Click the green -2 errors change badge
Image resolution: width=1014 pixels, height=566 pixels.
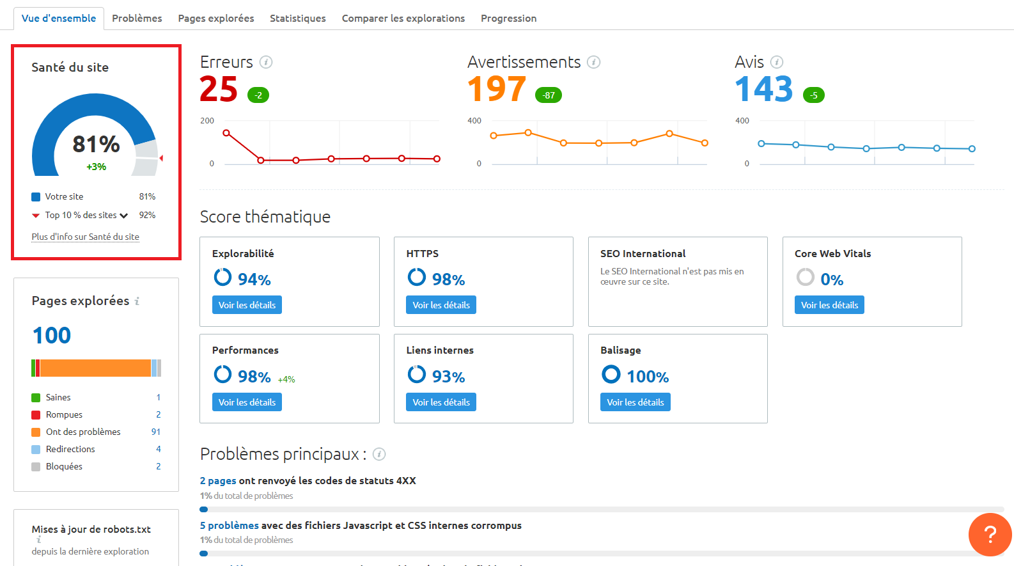(x=258, y=95)
